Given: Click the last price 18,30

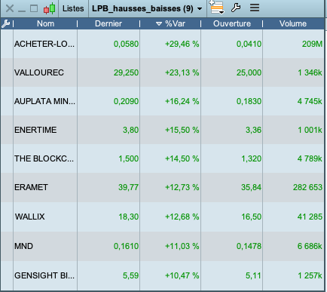Looking at the screenshot, I should coord(128,217).
